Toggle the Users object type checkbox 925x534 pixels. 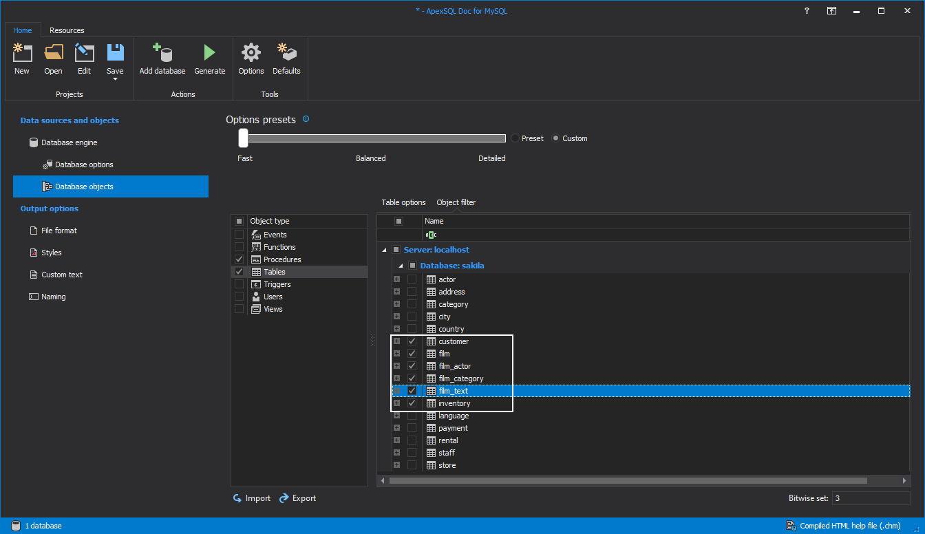(239, 297)
